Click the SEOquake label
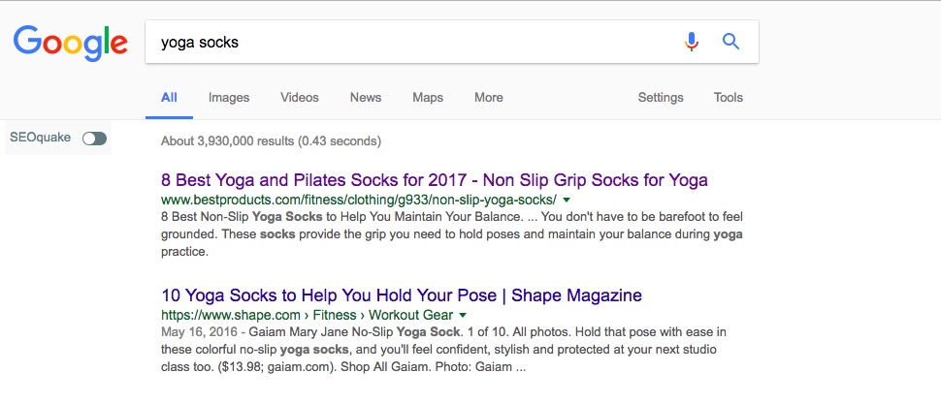Image resolution: width=941 pixels, height=403 pixels. coord(40,138)
